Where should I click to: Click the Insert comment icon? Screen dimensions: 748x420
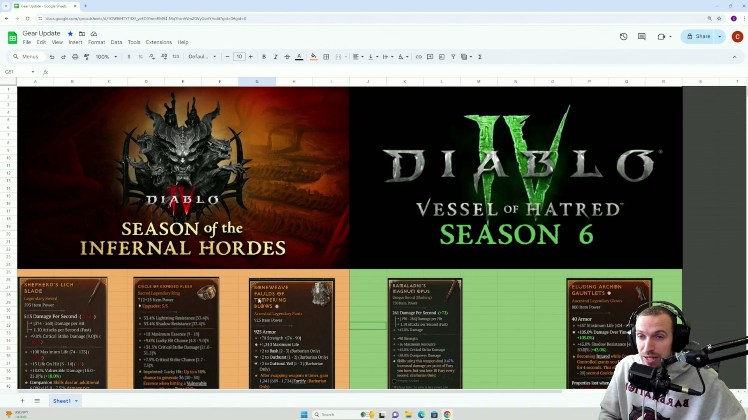(430, 57)
